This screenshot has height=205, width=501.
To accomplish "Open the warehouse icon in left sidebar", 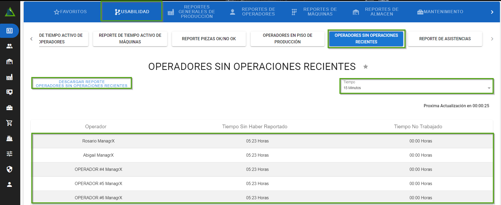I will [x=9, y=62].
